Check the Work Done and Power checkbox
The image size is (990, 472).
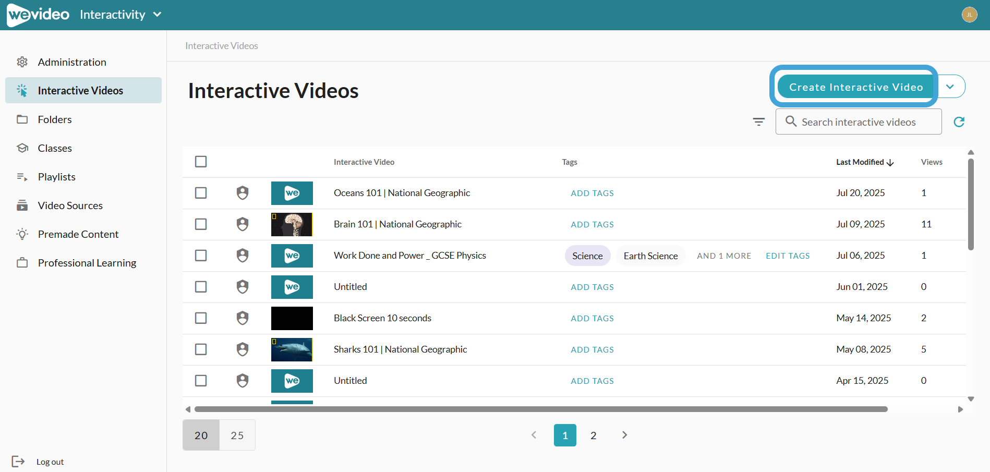(x=201, y=256)
